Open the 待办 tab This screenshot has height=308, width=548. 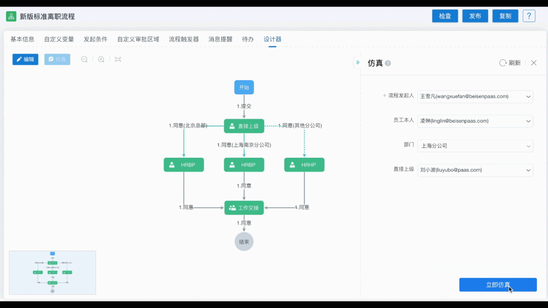(x=248, y=39)
